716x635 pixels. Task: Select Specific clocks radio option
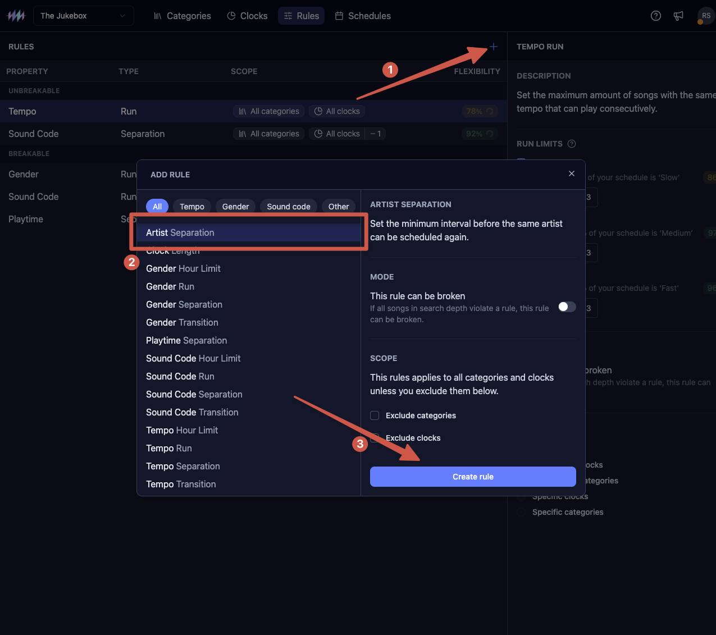pyautogui.click(x=521, y=496)
